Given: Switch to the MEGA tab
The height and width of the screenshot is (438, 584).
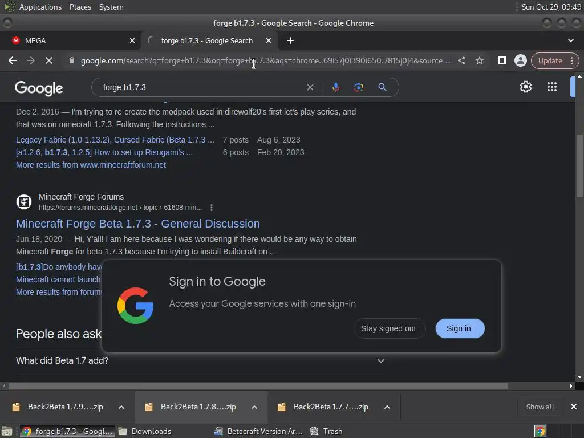Looking at the screenshot, I should (70, 40).
